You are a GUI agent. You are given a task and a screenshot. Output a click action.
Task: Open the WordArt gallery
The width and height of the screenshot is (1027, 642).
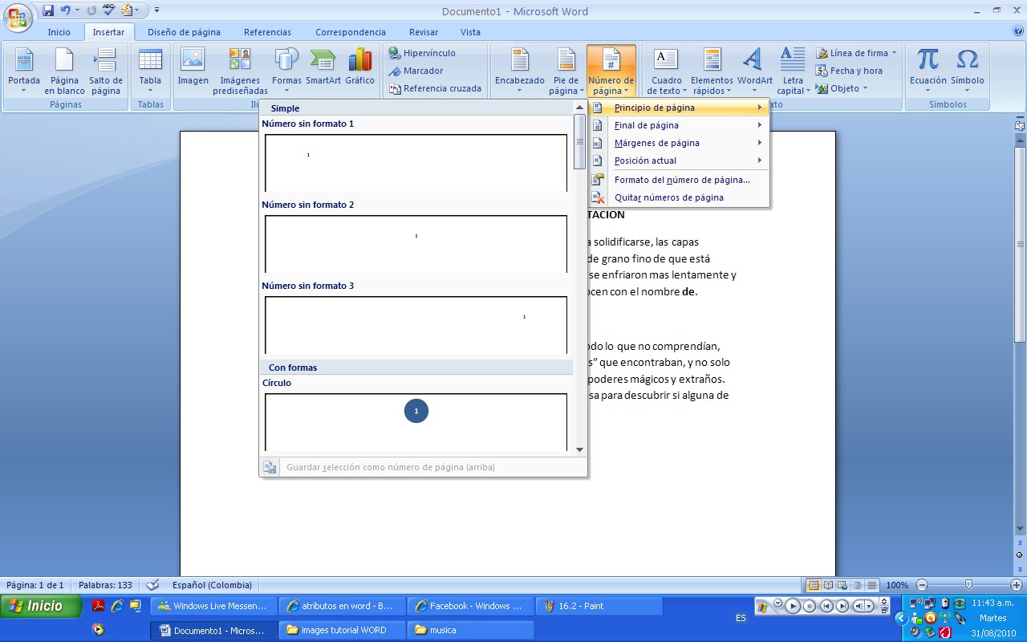755,71
